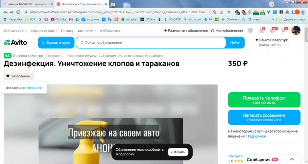Open the 'Помощь' menu link

(x=67, y=31)
